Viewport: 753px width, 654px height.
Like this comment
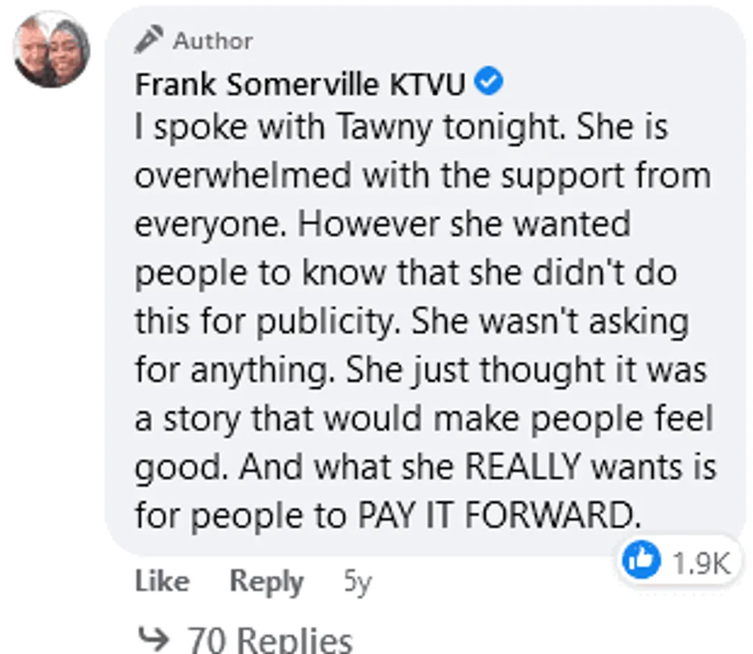coord(162,582)
